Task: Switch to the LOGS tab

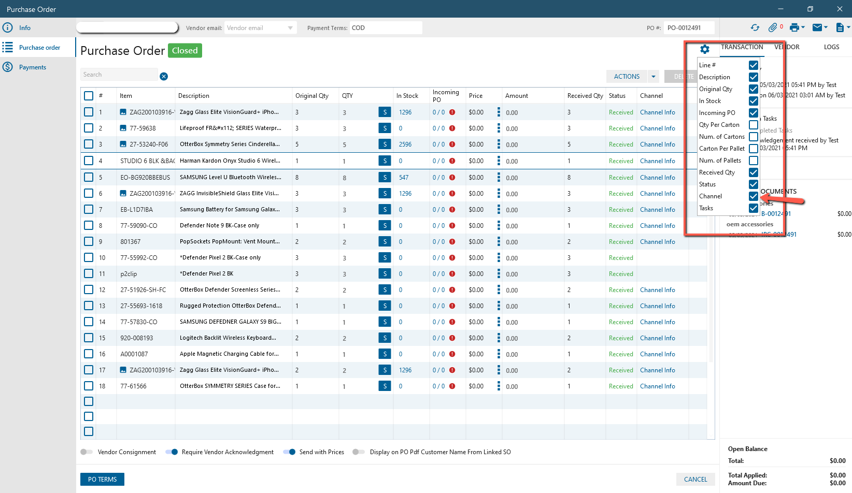Action: click(831, 47)
